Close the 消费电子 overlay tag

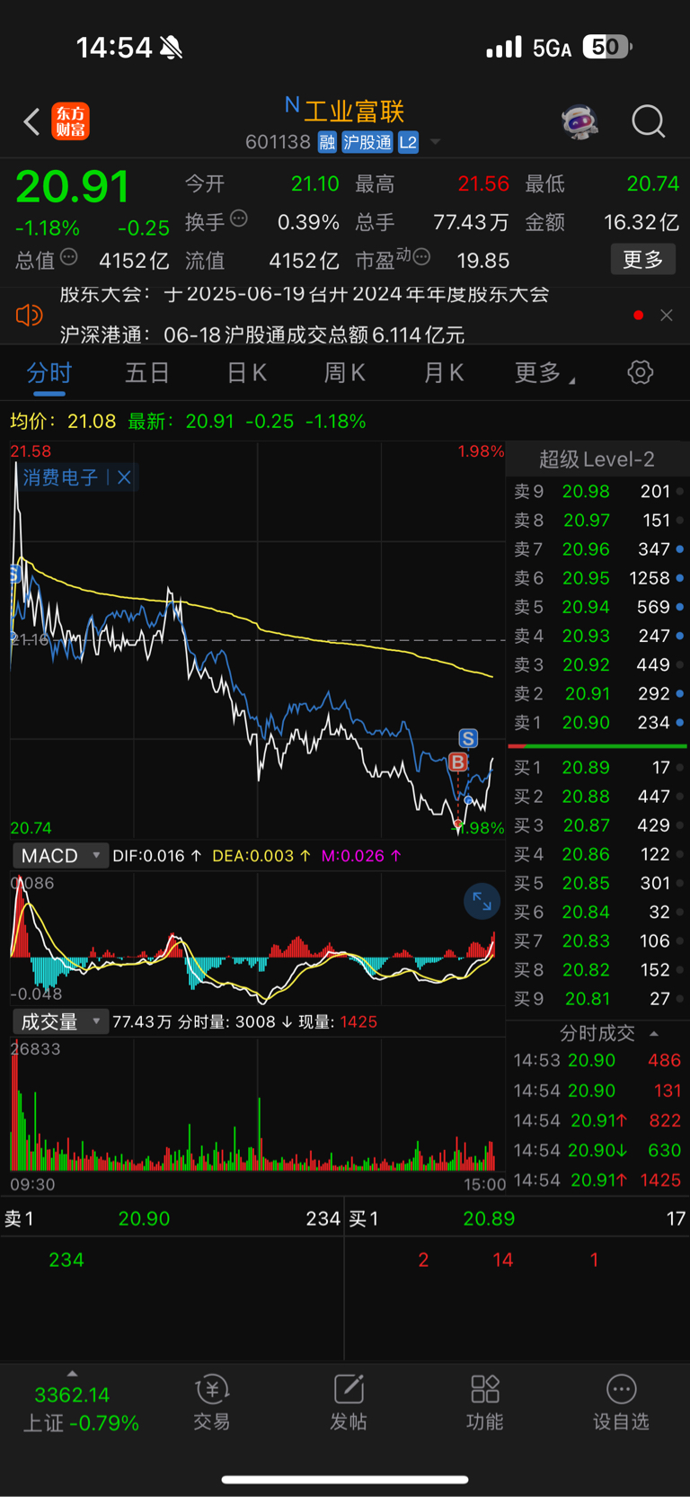[124, 477]
